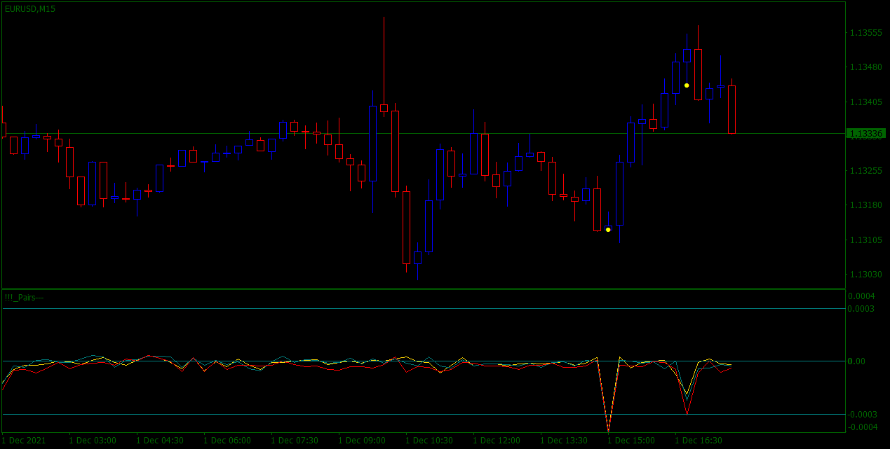This screenshot has height=449, width=890.
Task: Click the 1 Dec 04:30 time label
Action: [x=160, y=441]
